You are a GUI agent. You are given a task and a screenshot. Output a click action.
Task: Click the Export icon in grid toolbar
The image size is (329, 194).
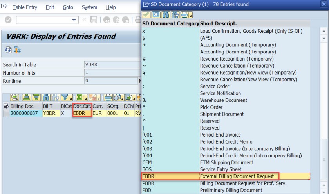tap(129, 98)
